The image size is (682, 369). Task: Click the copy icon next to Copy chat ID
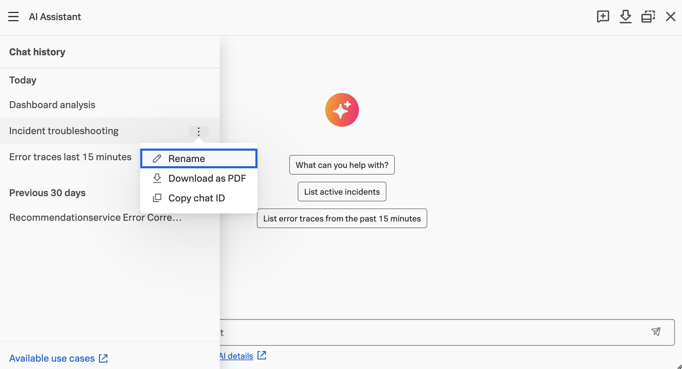[x=157, y=198]
